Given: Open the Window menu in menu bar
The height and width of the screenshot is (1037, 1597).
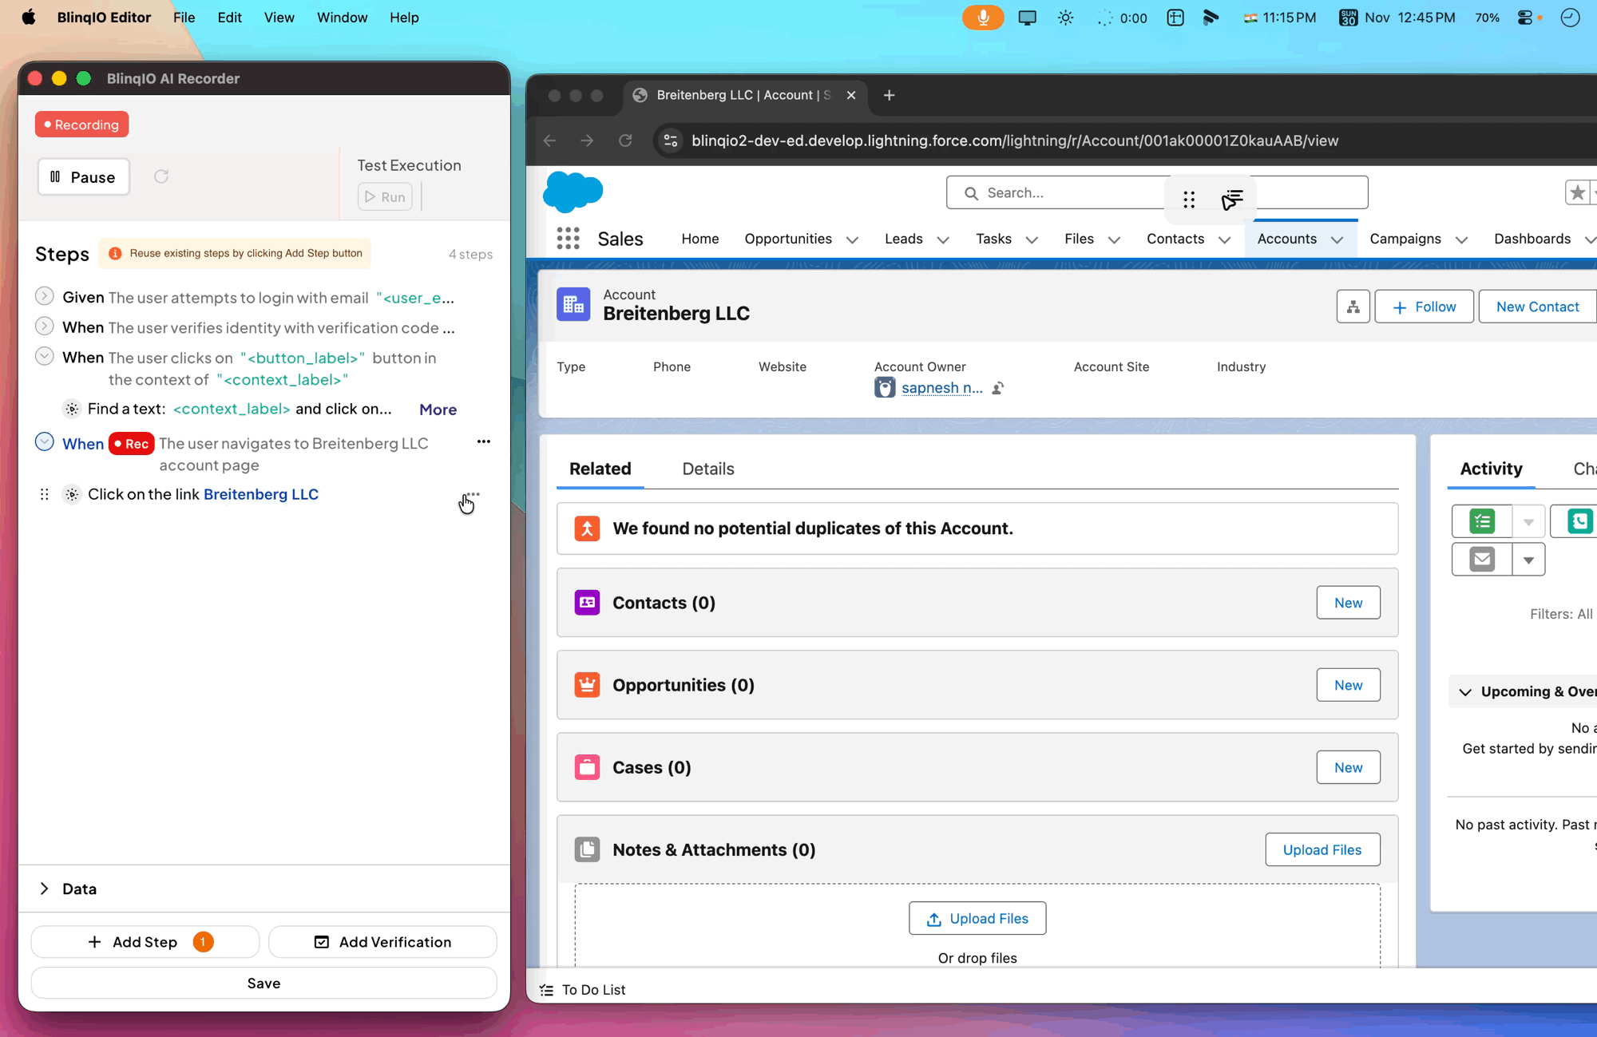Looking at the screenshot, I should click(x=342, y=18).
